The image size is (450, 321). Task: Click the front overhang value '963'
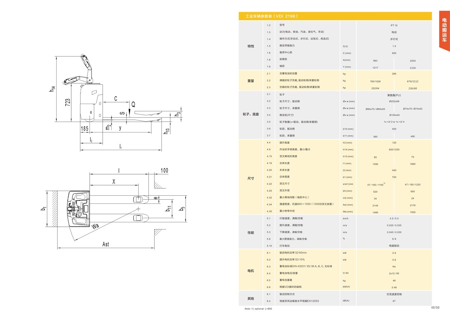(375, 61)
